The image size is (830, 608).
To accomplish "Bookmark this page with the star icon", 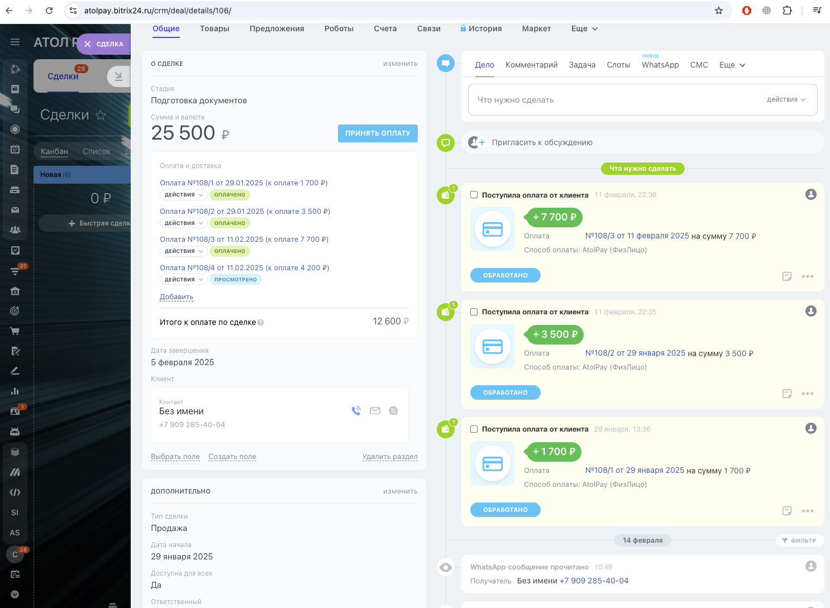I will click(719, 11).
